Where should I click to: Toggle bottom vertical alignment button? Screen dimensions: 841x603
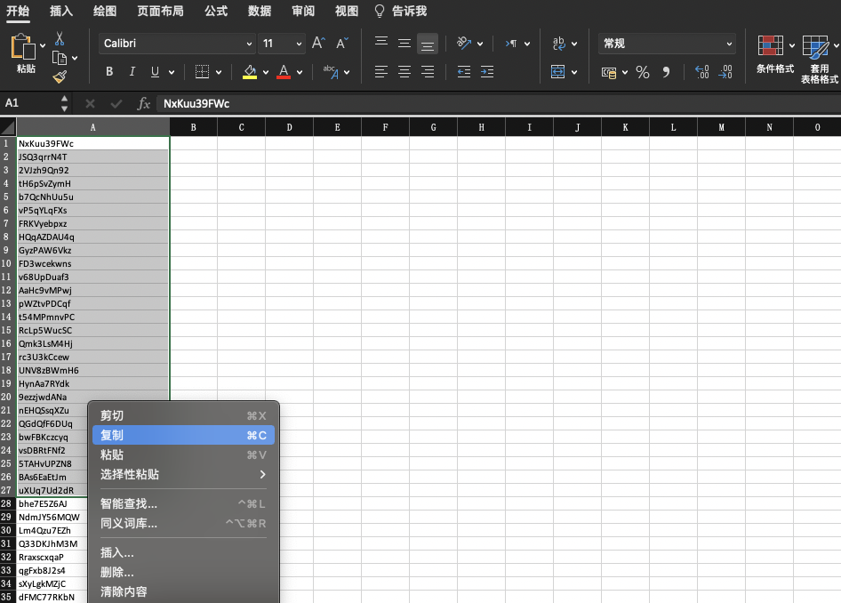428,43
